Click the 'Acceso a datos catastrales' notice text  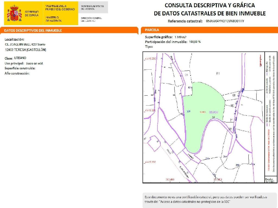tap(206, 199)
